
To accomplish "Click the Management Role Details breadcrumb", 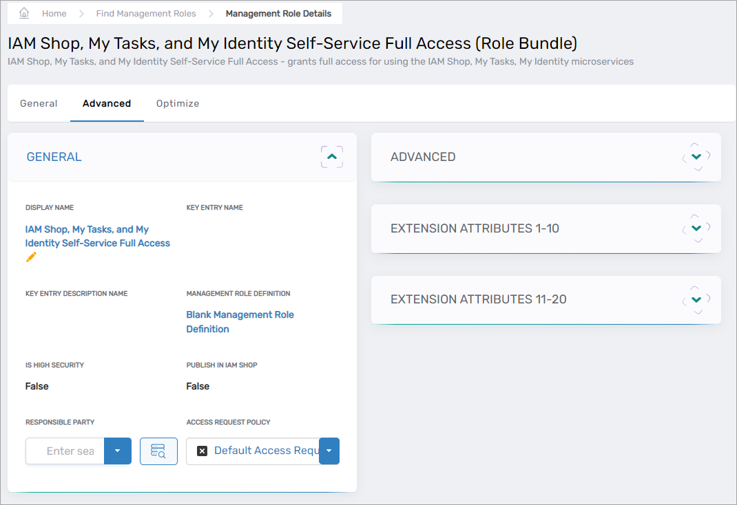I will 278,14.
